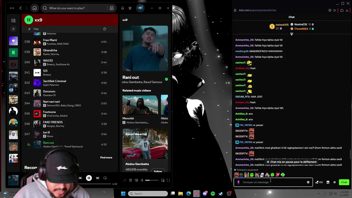The width and height of the screenshot is (352, 198).
Task: Open the ad blocker shield icon in browser
Action: click(x=330, y=10)
